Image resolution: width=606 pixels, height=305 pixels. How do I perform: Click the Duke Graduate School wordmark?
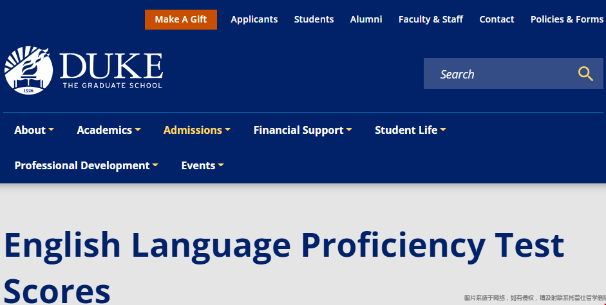111,71
